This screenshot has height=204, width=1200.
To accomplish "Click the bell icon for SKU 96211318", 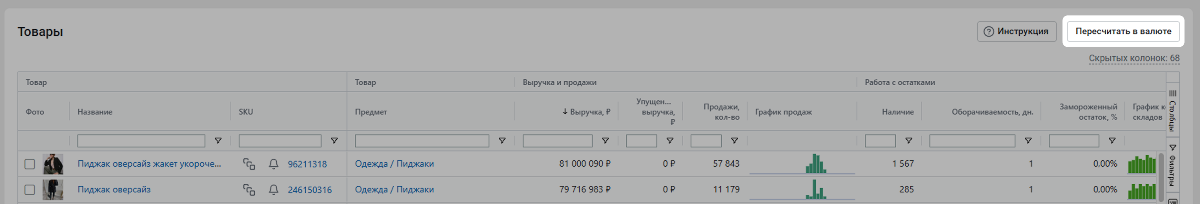I will click(x=273, y=164).
